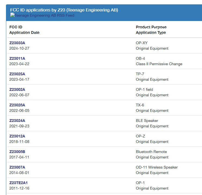
Task: Click Original Equipment in the OP-XY row
Action: [152, 48]
